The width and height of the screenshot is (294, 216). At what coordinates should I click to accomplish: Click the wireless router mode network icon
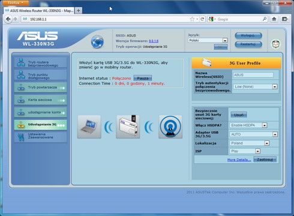click(21, 62)
